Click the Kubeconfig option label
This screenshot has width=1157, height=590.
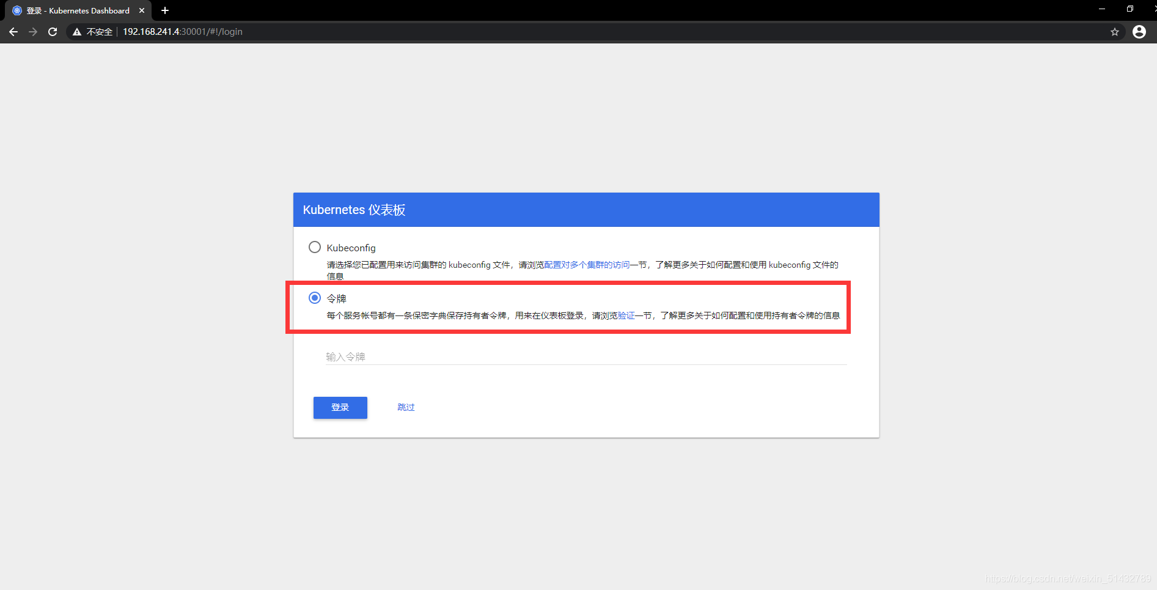click(x=351, y=248)
